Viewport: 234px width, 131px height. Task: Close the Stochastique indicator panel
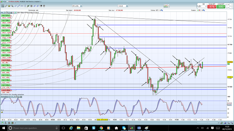tap(21, 97)
